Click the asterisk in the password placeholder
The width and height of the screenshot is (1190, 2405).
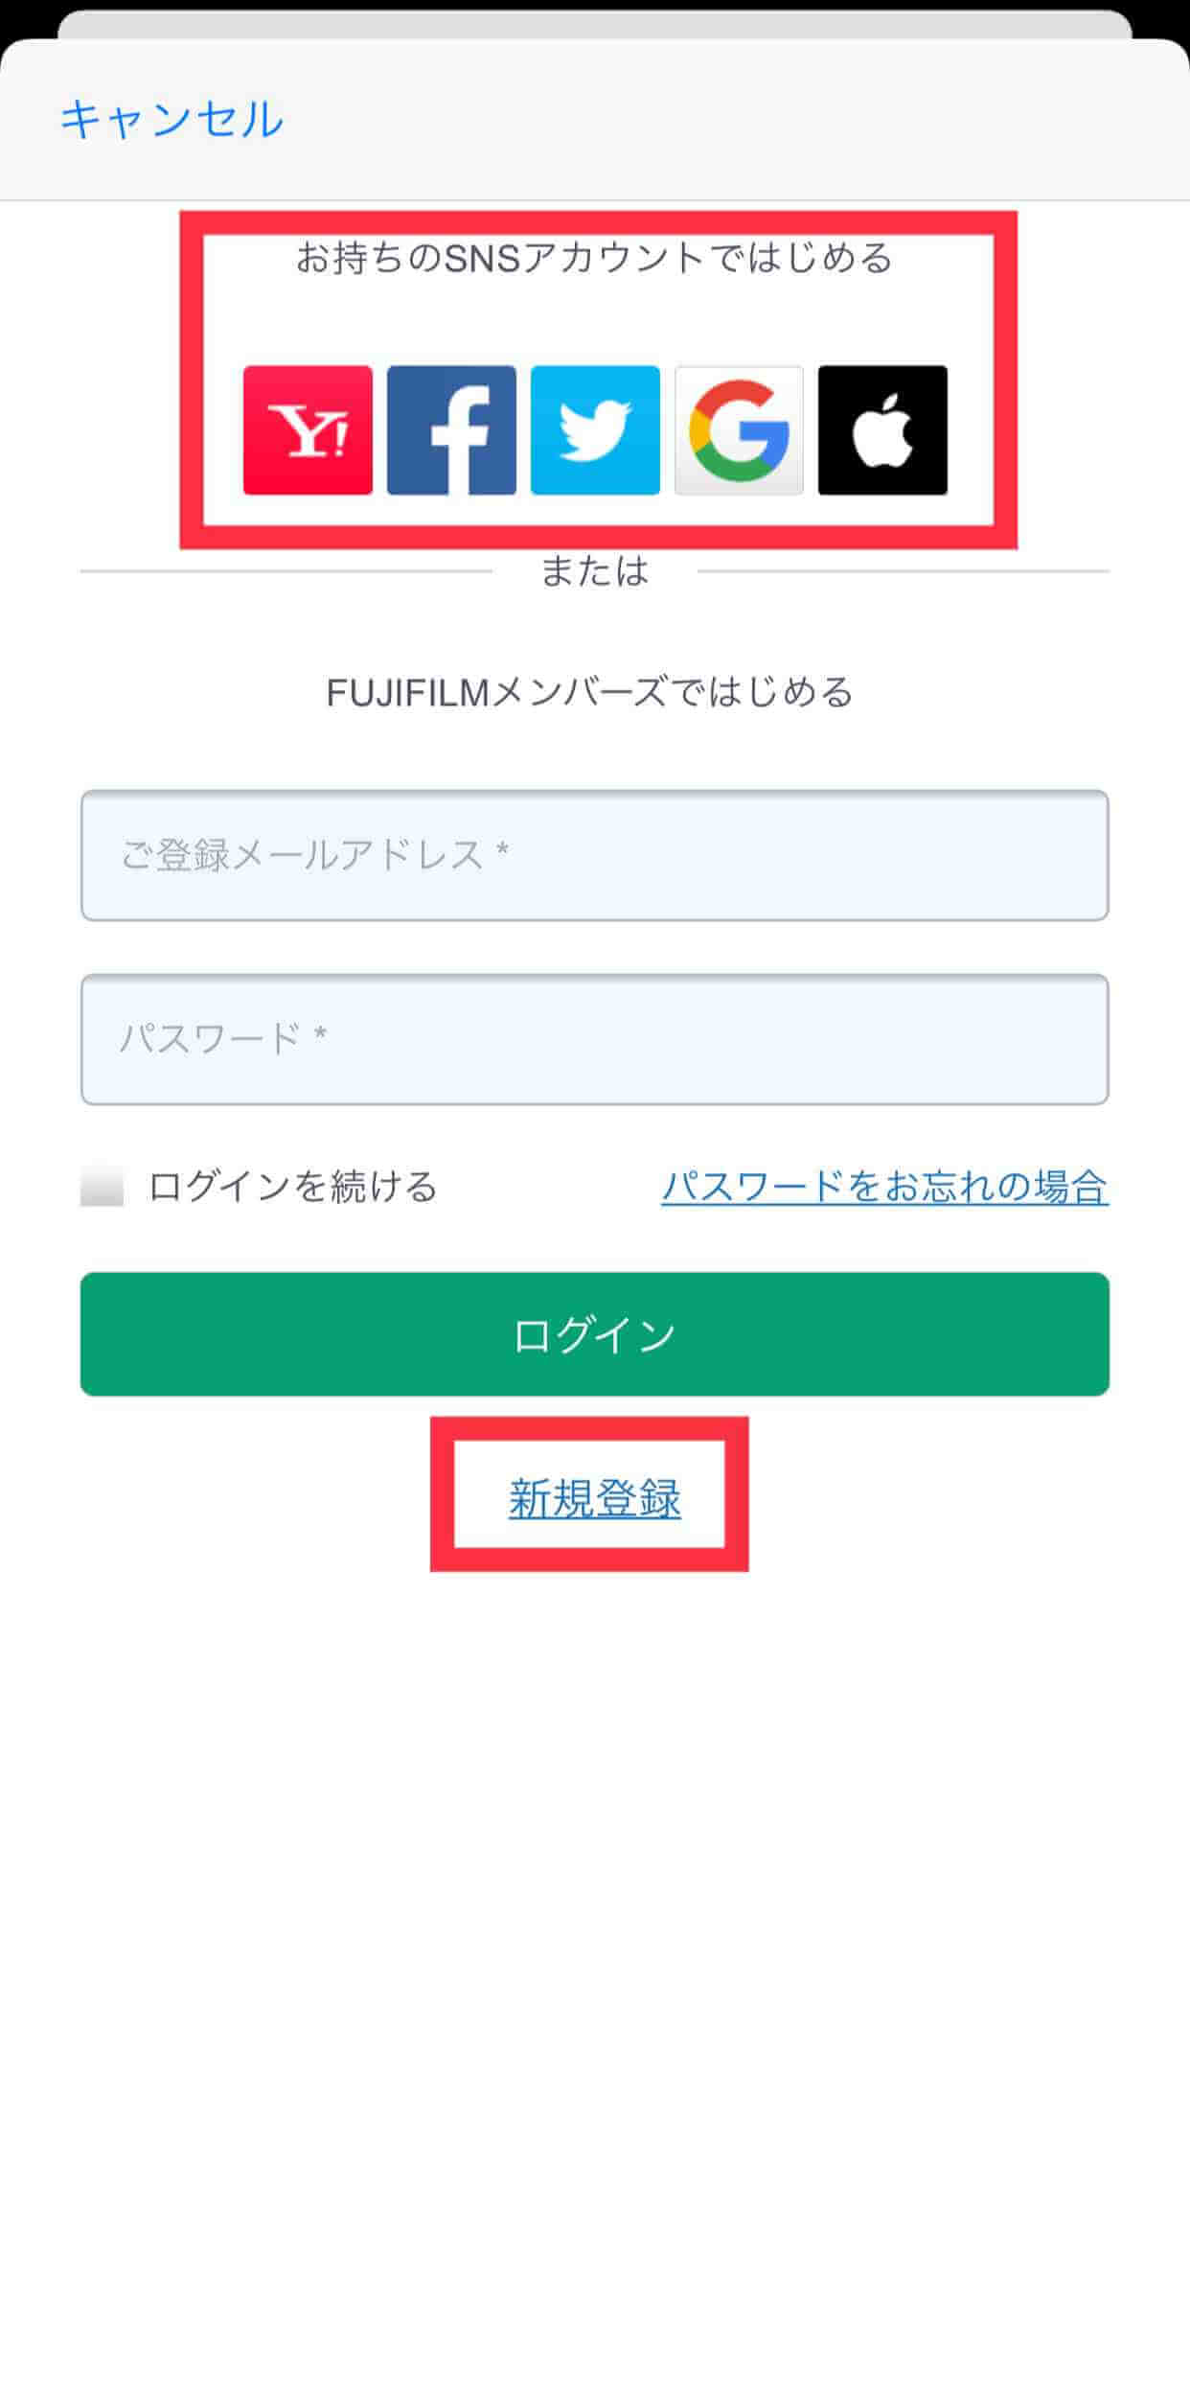(x=320, y=1035)
